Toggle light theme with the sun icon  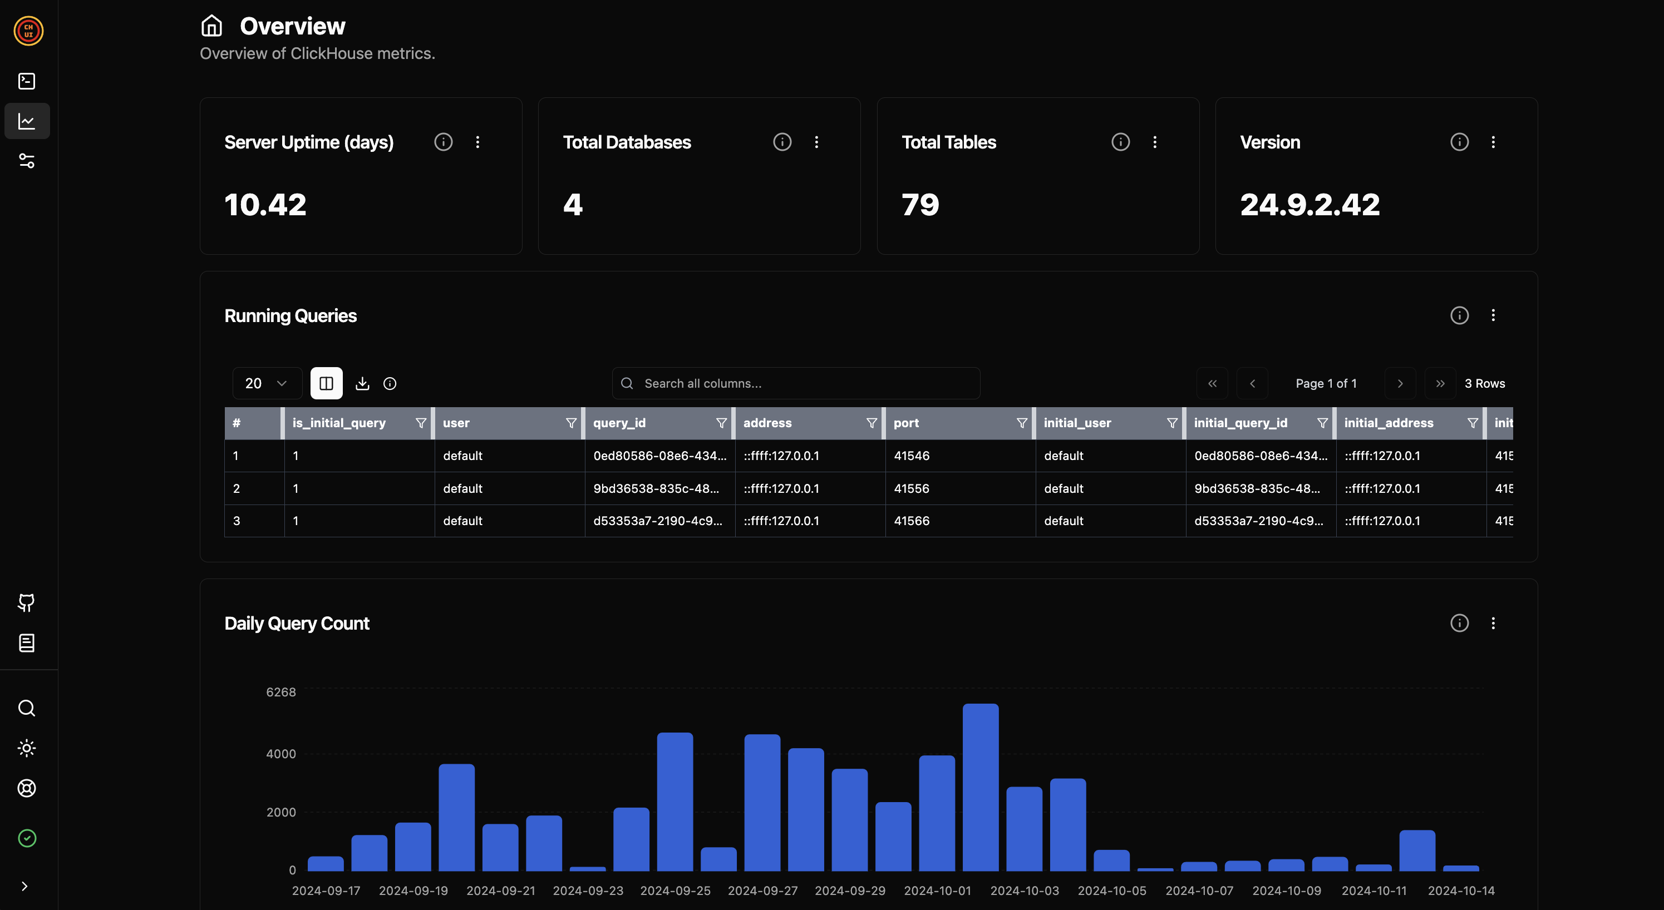click(x=27, y=748)
